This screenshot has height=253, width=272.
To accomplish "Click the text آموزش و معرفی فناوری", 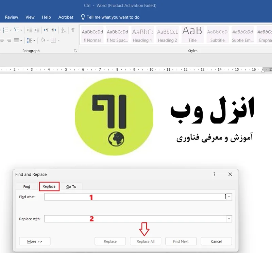I will [215, 138].
